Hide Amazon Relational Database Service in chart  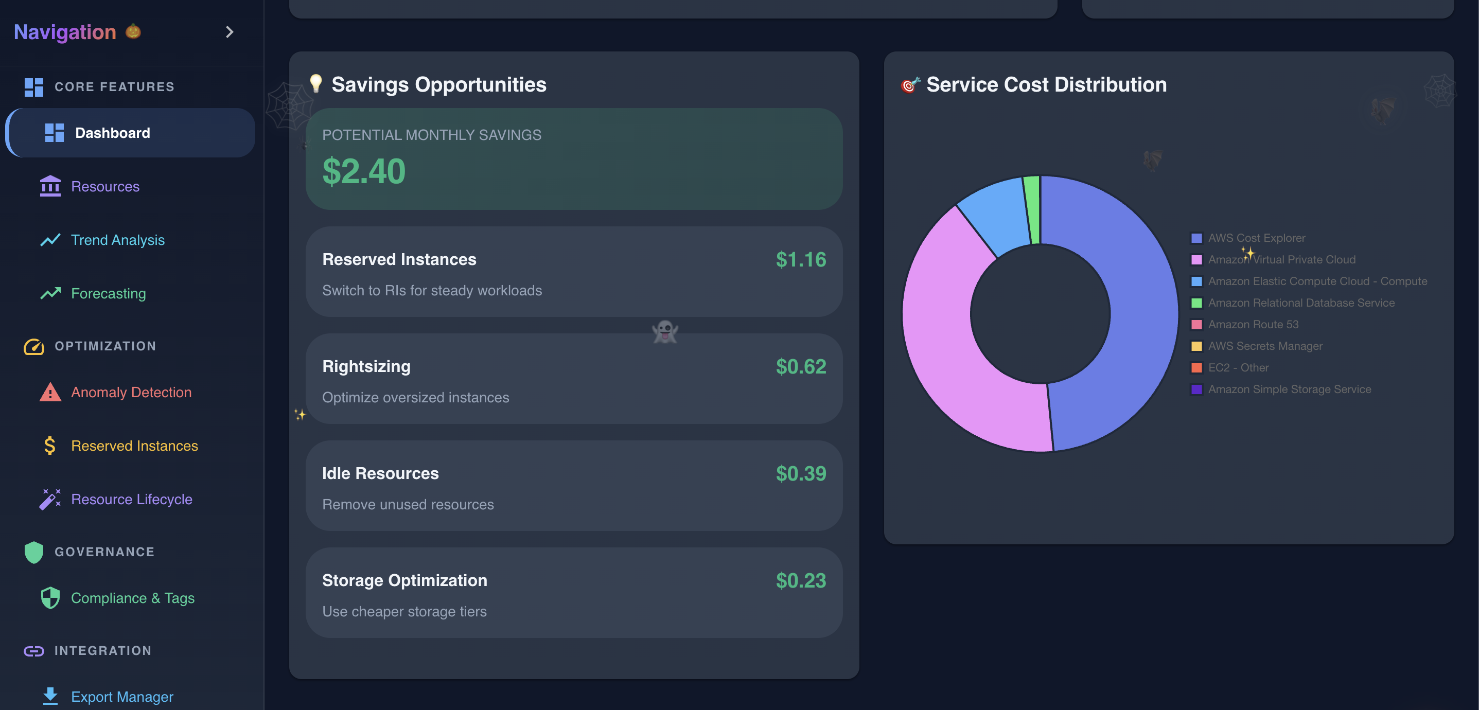click(x=1300, y=303)
